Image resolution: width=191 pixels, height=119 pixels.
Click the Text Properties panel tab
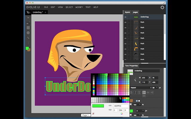click(131, 66)
